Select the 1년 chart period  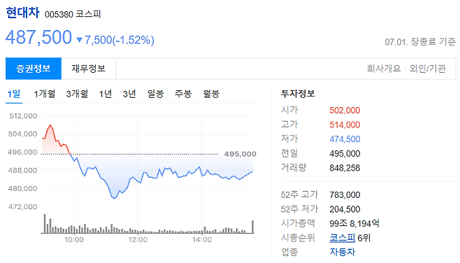[x=106, y=94]
